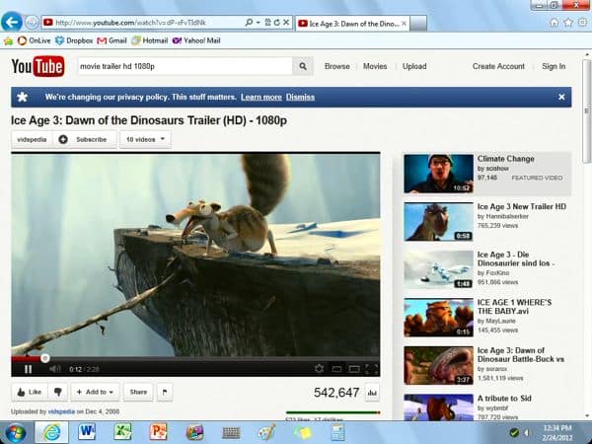Click the vidspedia uploader link below video
592x444 pixels.
click(61, 411)
